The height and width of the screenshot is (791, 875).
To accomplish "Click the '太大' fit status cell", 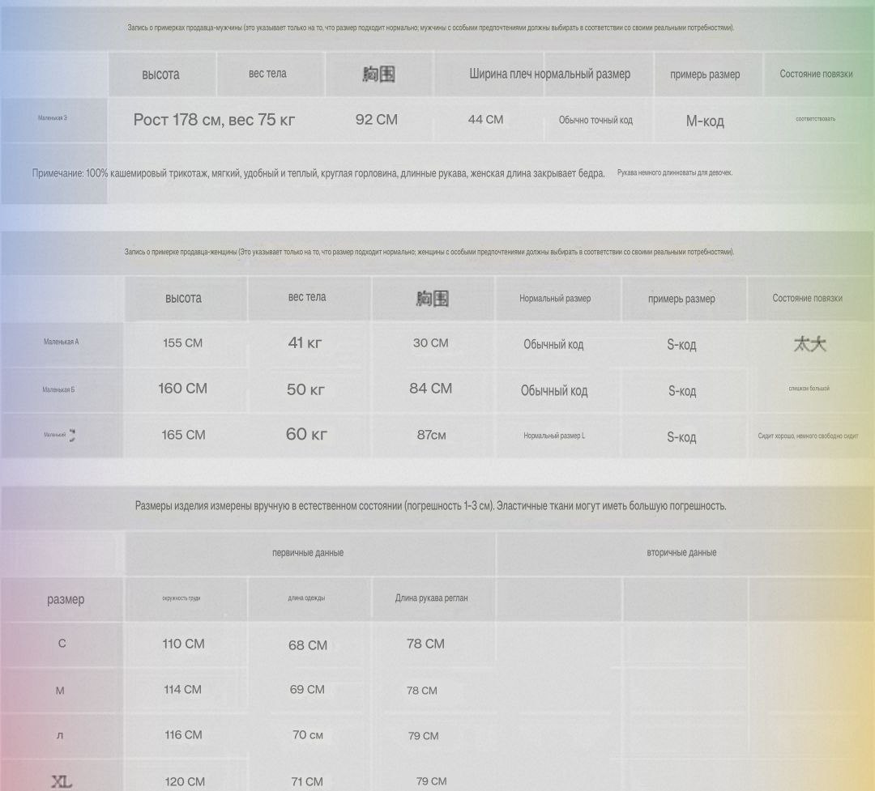I will pos(809,345).
